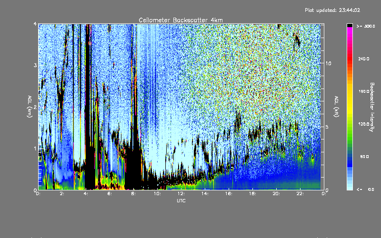Image resolution: width=381 pixels, height=238 pixels.
Task: Pick the black top segment of colorbar
Action: point(350,26)
